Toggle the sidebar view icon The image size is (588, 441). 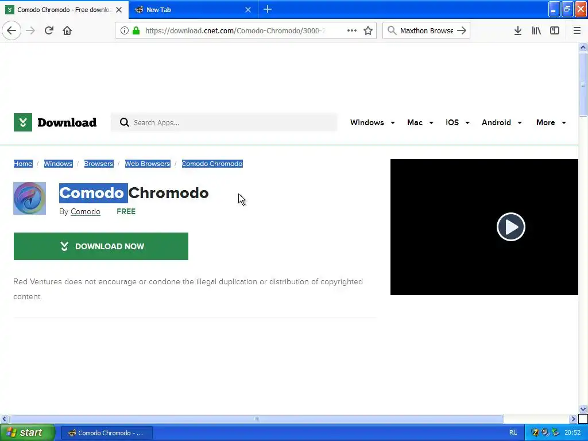[x=555, y=30]
